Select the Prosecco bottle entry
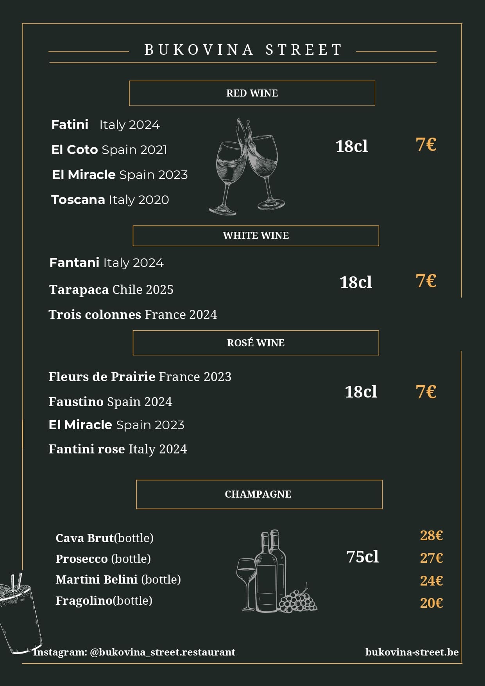 coord(103,559)
